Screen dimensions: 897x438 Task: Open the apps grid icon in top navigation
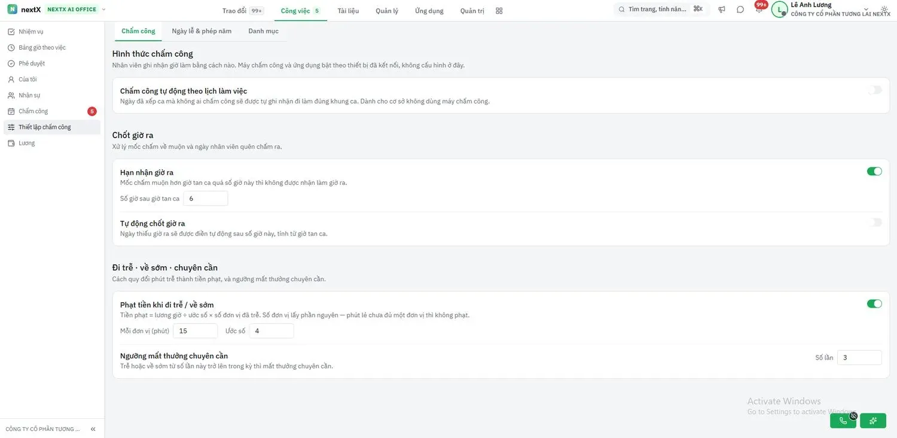(499, 11)
